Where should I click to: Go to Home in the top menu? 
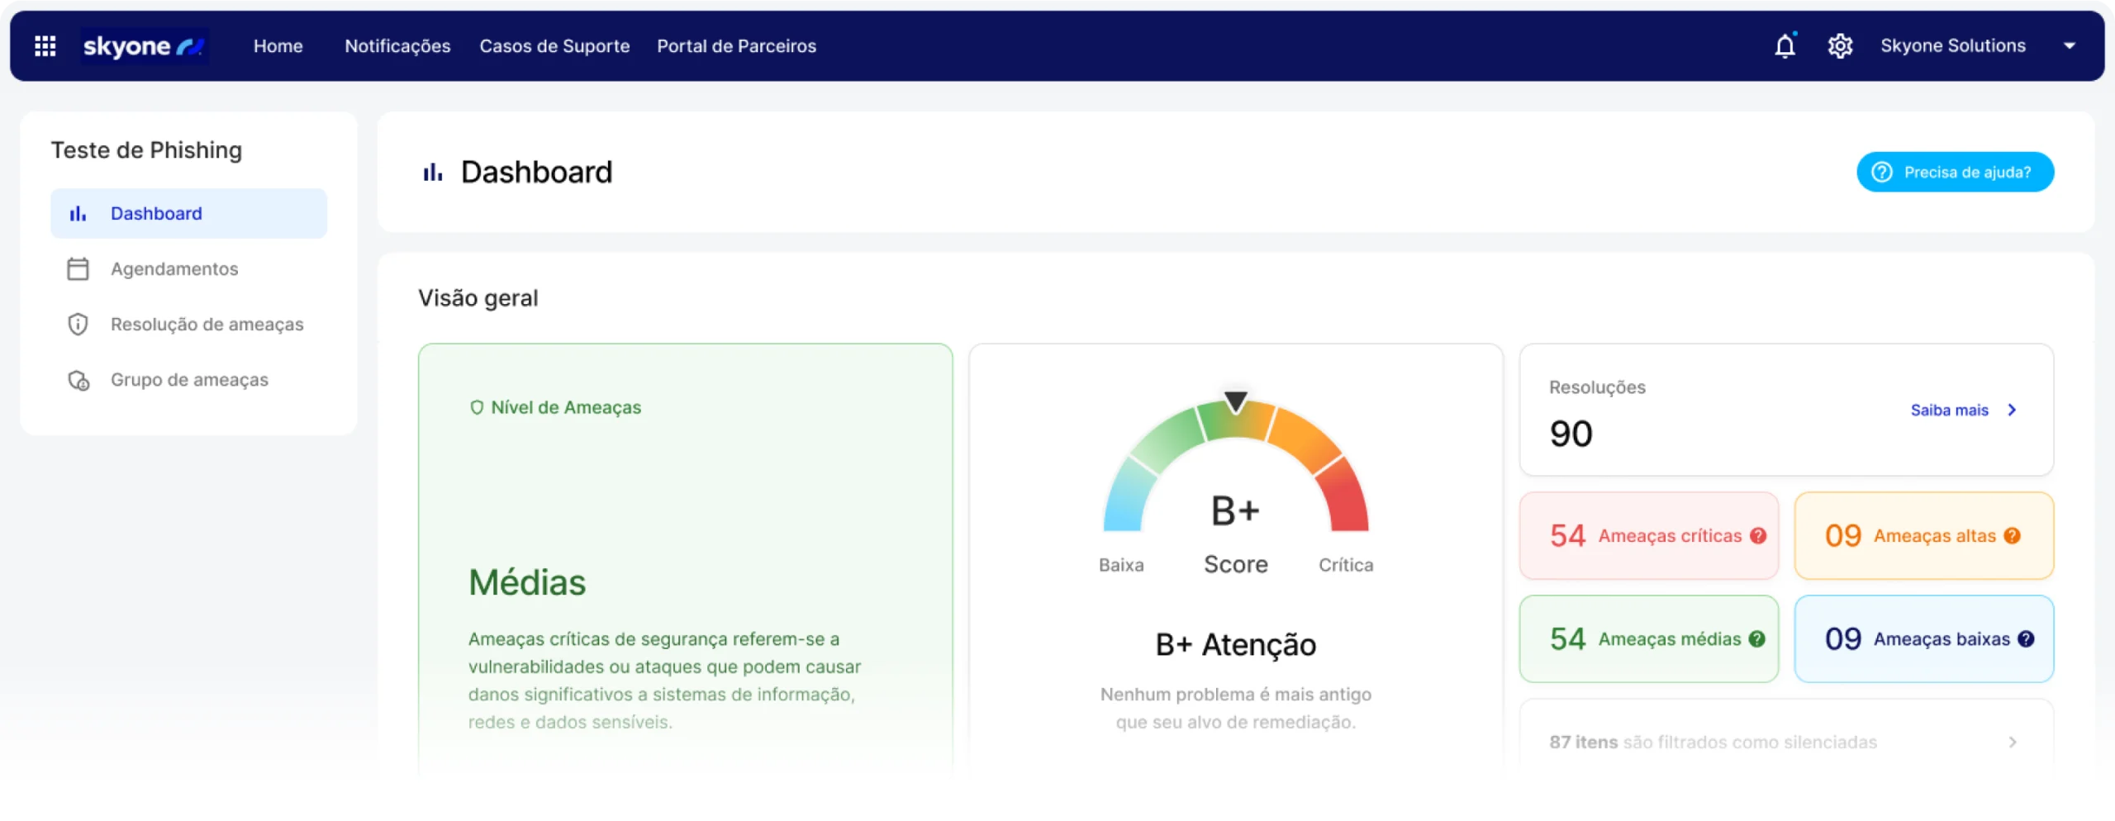[278, 45]
